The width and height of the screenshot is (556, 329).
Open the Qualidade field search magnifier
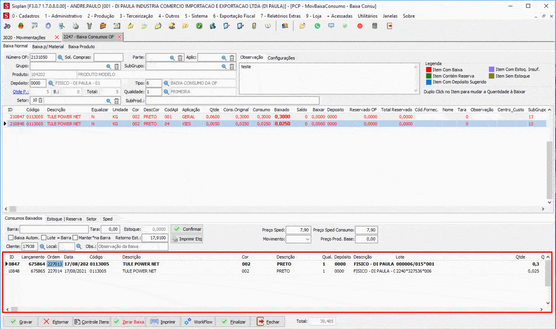[x=167, y=92]
